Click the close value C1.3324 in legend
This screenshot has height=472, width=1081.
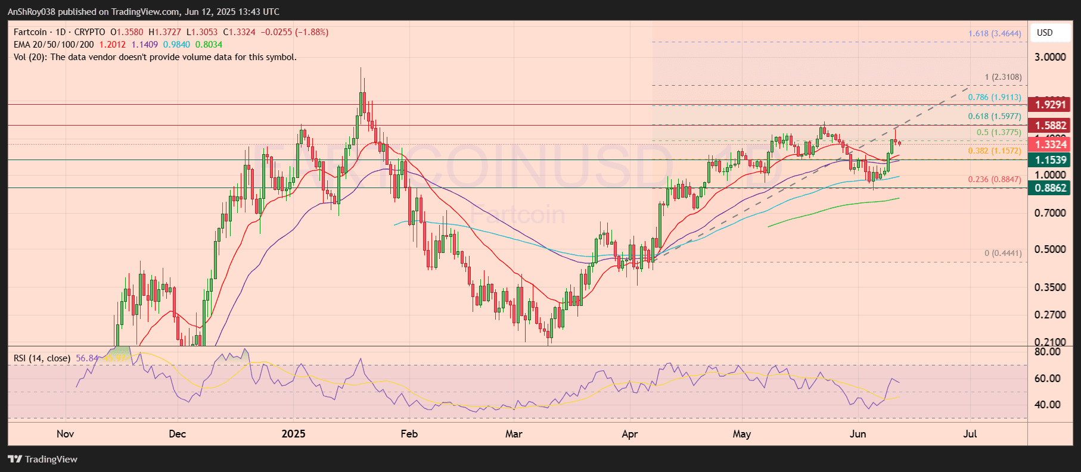point(240,32)
